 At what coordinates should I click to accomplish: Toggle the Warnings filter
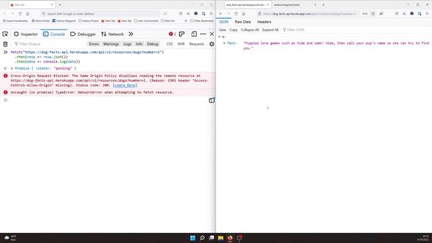111,44
